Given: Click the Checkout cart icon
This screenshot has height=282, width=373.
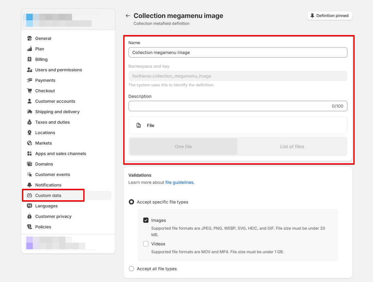Looking at the screenshot, I should [x=29, y=91].
